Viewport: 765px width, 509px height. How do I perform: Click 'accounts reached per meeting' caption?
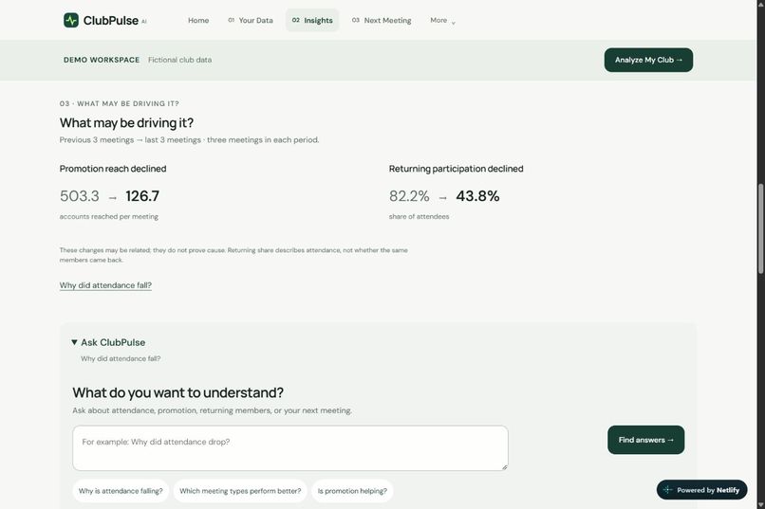click(x=109, y=217)
